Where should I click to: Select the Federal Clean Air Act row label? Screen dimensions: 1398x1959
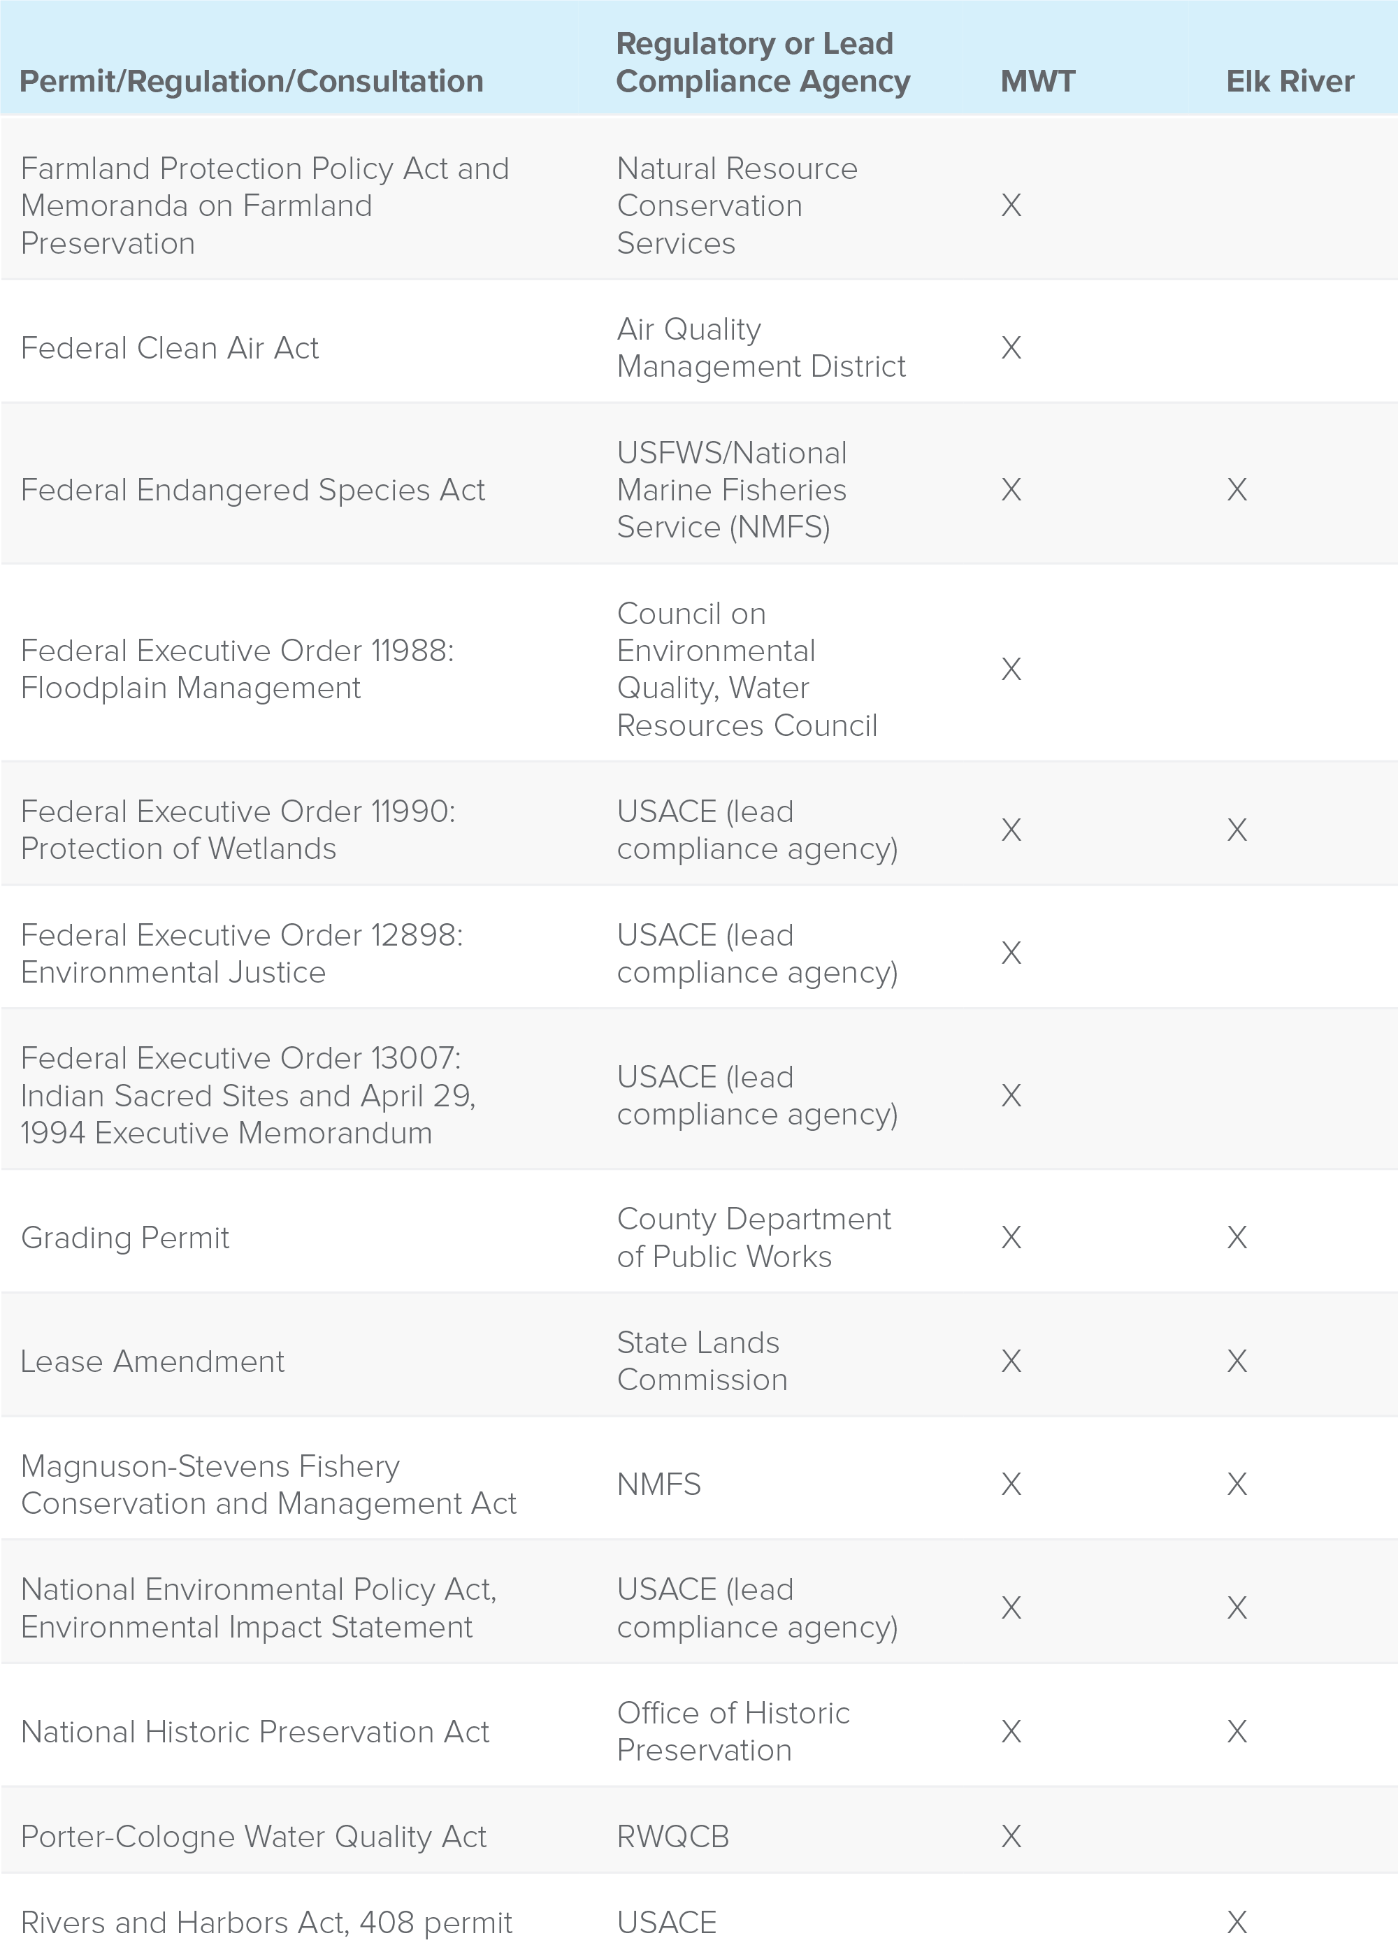pyautogui.click(x=170, y=348)
